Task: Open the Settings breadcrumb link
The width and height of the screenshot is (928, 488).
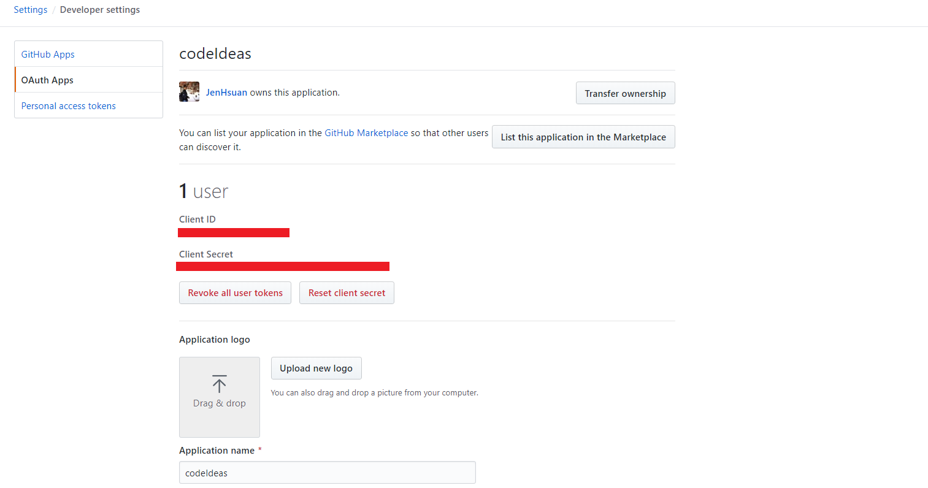Action: tap(30, 9)
